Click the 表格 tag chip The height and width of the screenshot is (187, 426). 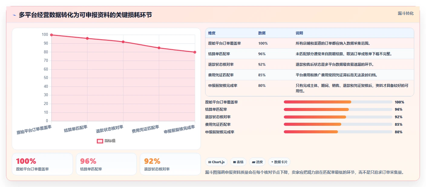238,162
